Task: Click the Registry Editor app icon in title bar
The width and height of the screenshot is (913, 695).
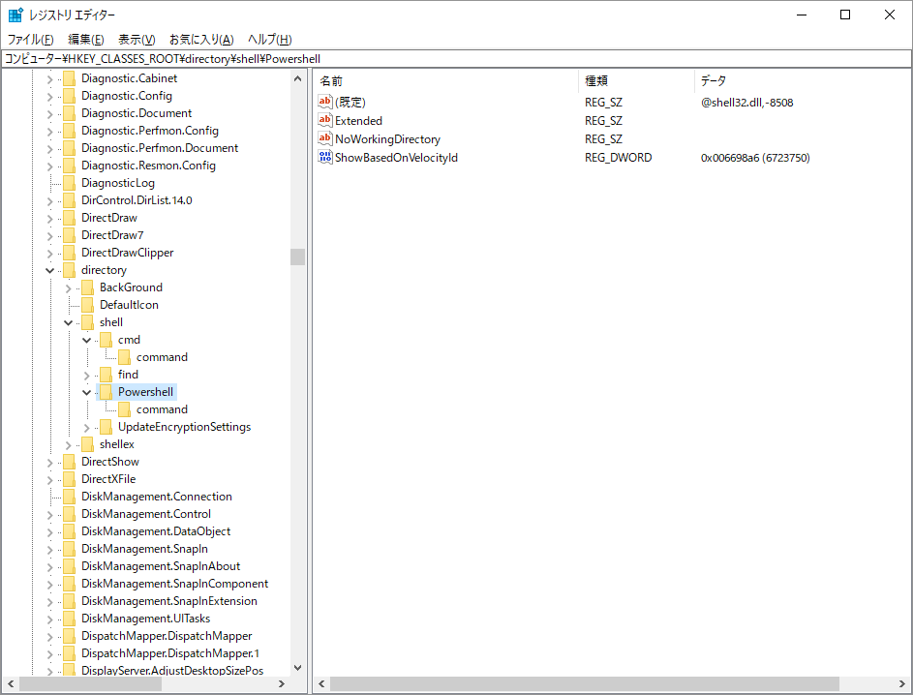Action: pos(15,15)
